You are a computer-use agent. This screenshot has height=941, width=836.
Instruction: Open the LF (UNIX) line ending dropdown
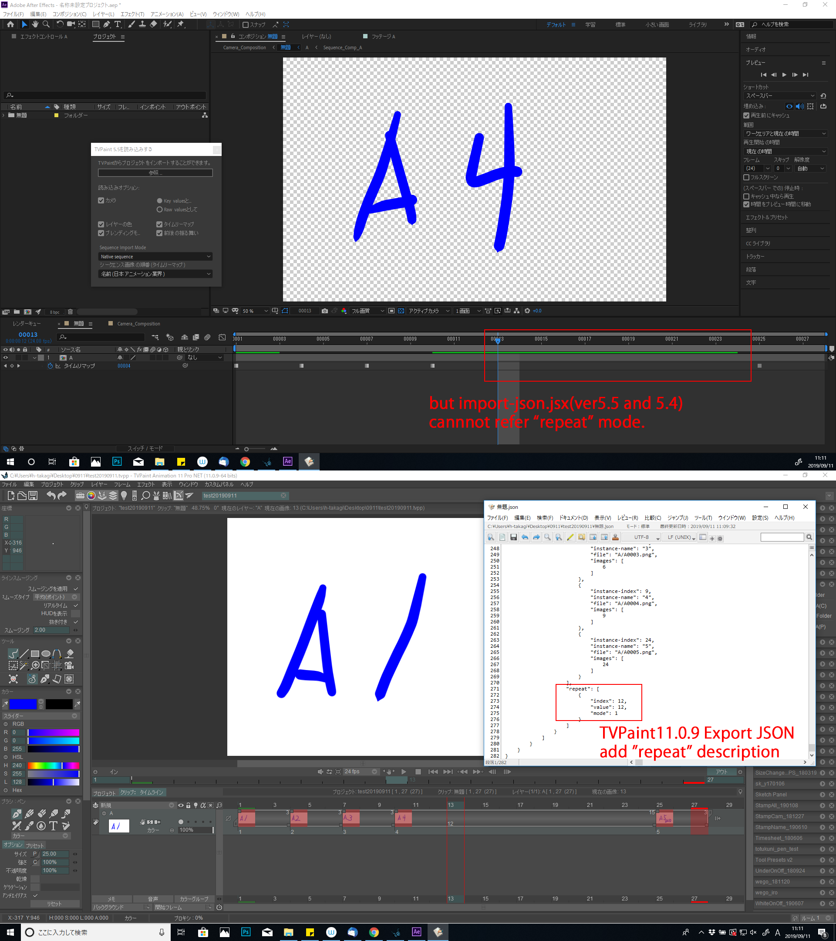click(680, 537)
